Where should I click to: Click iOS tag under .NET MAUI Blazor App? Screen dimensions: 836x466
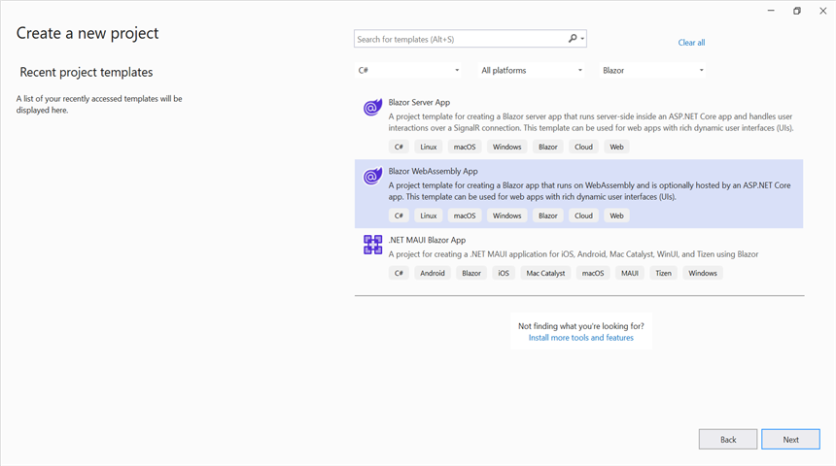tap(504, 273)
